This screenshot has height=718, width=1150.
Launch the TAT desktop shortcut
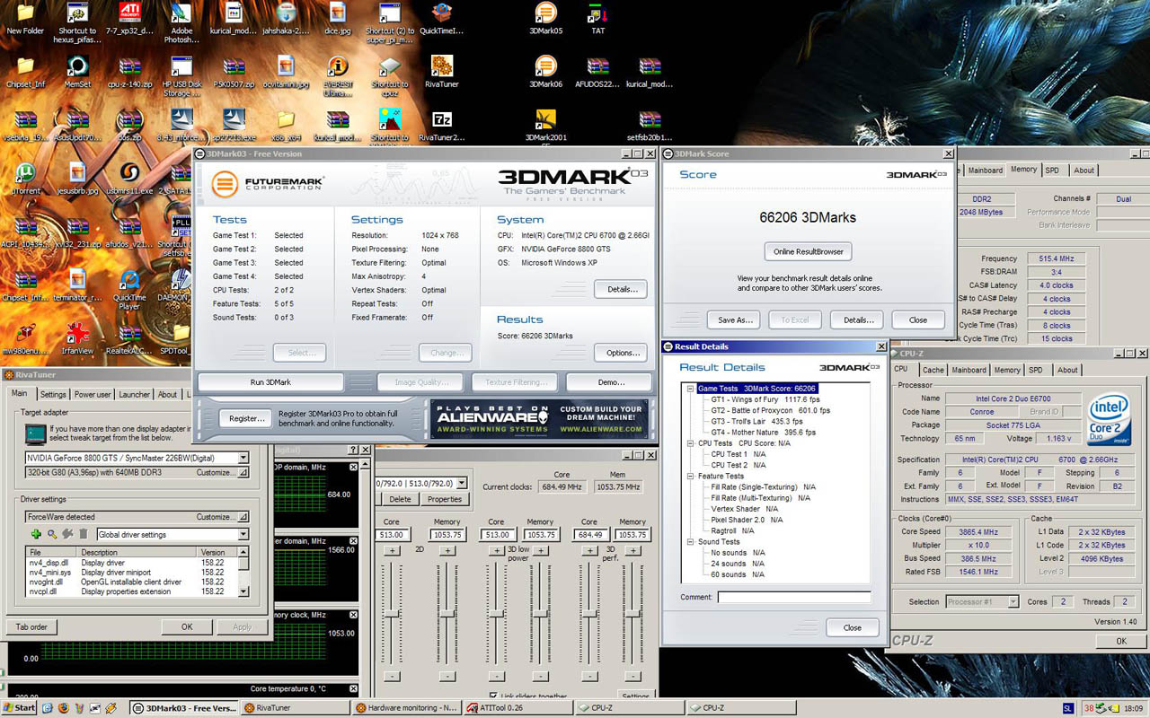point(597,19)
